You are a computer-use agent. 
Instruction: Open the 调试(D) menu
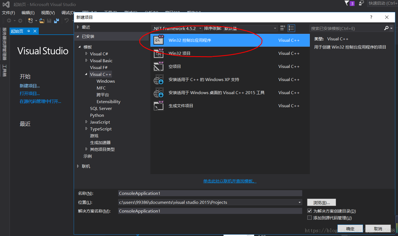67,13
